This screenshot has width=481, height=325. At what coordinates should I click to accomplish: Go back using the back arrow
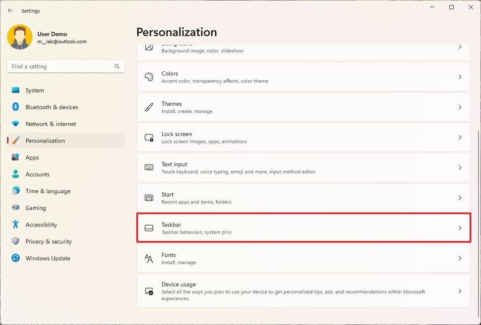[x=10, y=10]
